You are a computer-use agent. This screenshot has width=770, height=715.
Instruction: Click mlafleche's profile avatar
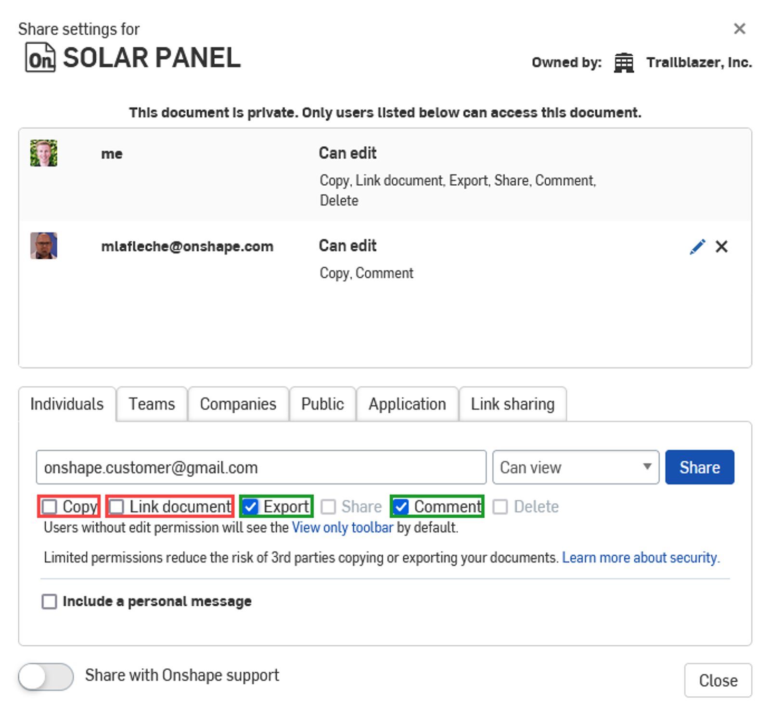tap(43, 246)
